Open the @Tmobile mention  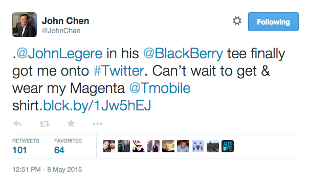(x=160, y=88)
